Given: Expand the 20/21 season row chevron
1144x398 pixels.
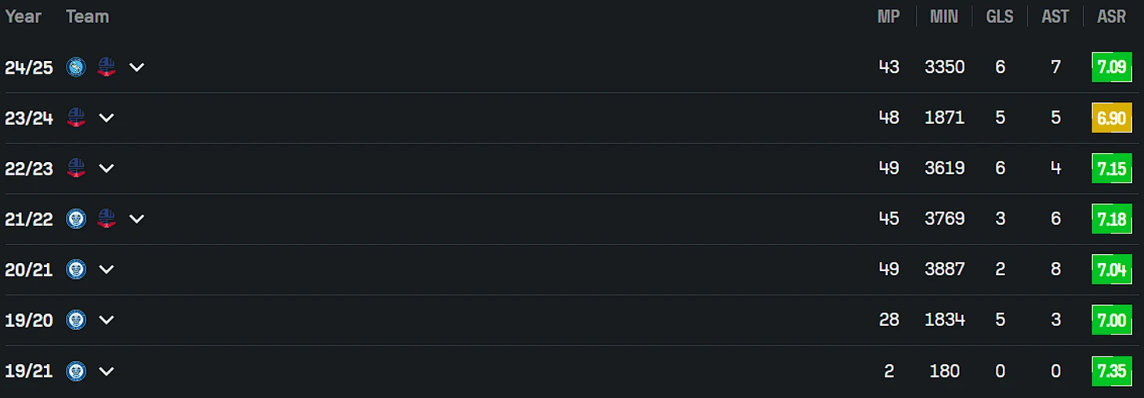Looking at the screenshot, I should coord(107,270).
